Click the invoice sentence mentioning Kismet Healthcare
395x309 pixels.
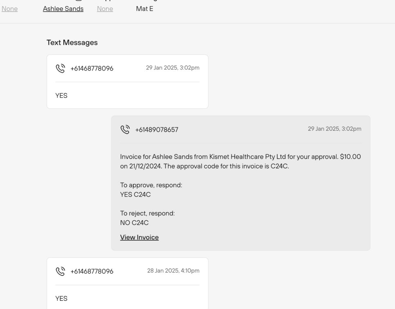tap(240, 161)
